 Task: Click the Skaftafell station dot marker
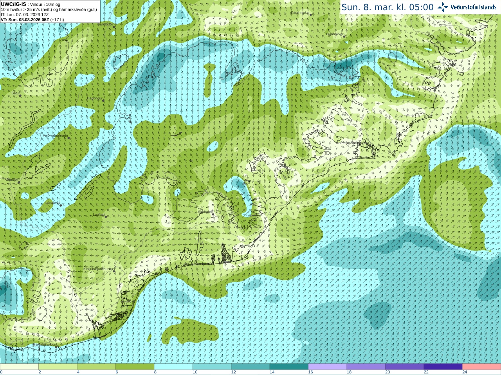pos(213,214)
